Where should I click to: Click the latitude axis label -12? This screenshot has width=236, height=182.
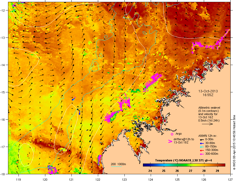3,10
